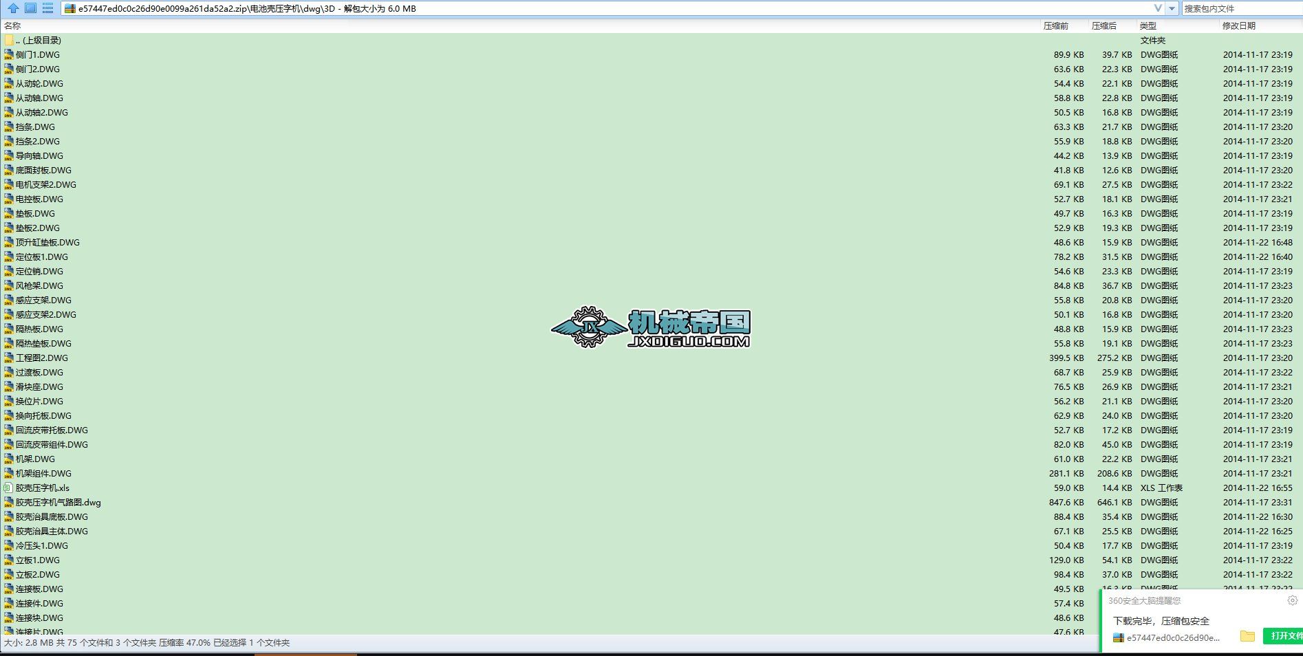1303x656 pixels.
Task: Click the 换位片.DWG file name
Action: [39, 401]
